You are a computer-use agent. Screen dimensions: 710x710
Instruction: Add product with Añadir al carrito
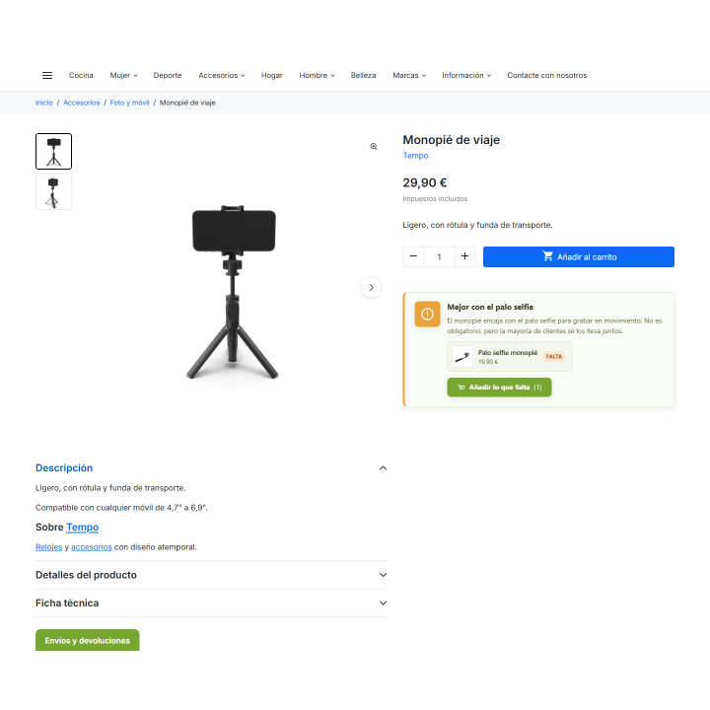pyautogui.click(x=578, y=256)
